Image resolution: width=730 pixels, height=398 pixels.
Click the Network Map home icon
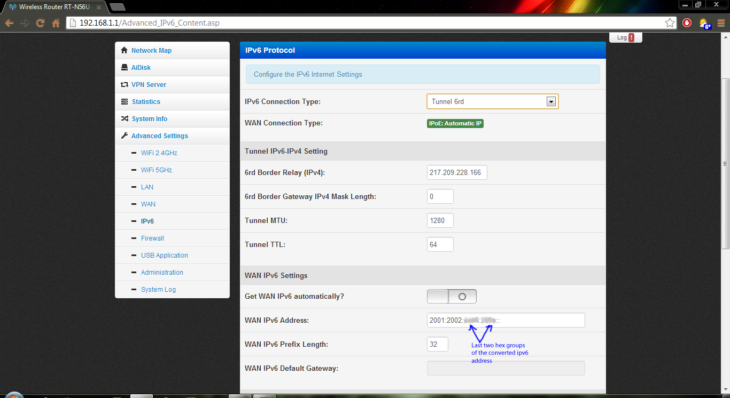[125, 51]
